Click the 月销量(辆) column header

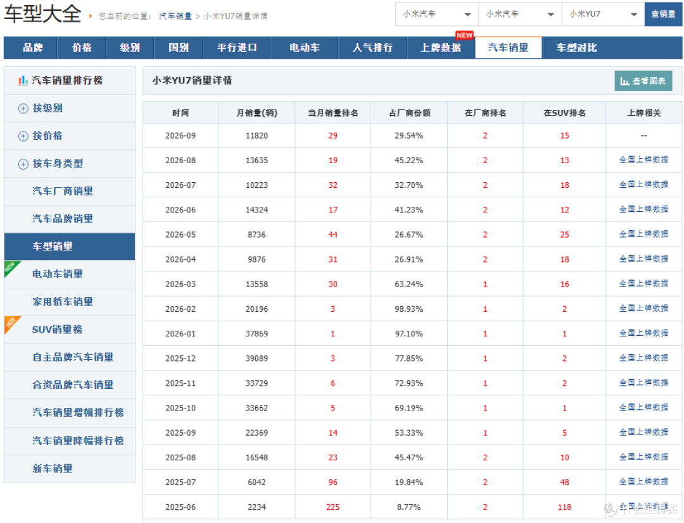(256, 113)
